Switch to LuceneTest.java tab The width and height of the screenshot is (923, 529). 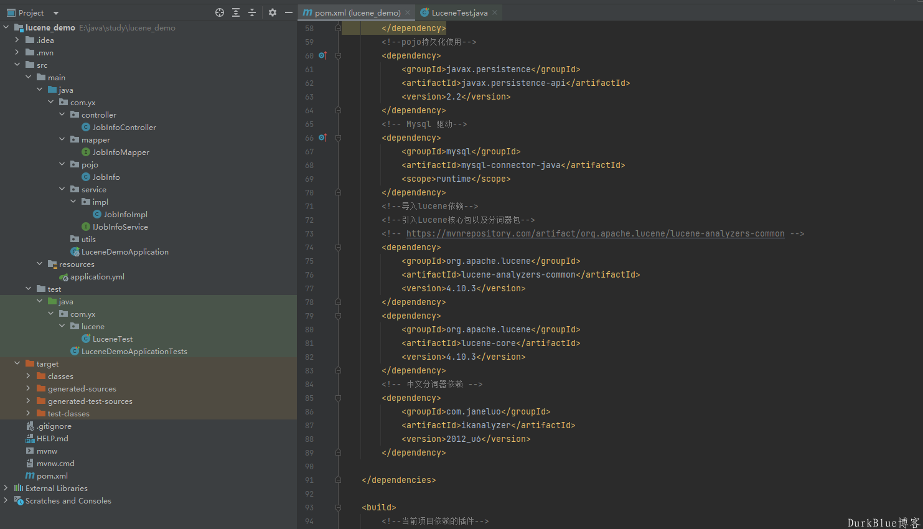click(x=459, y=12)
